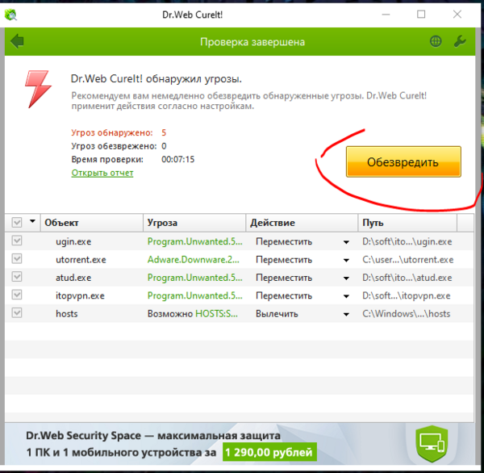Click path C:\user...\utorrent.exe
The image size is (484, 473).
tap(407, 260)
